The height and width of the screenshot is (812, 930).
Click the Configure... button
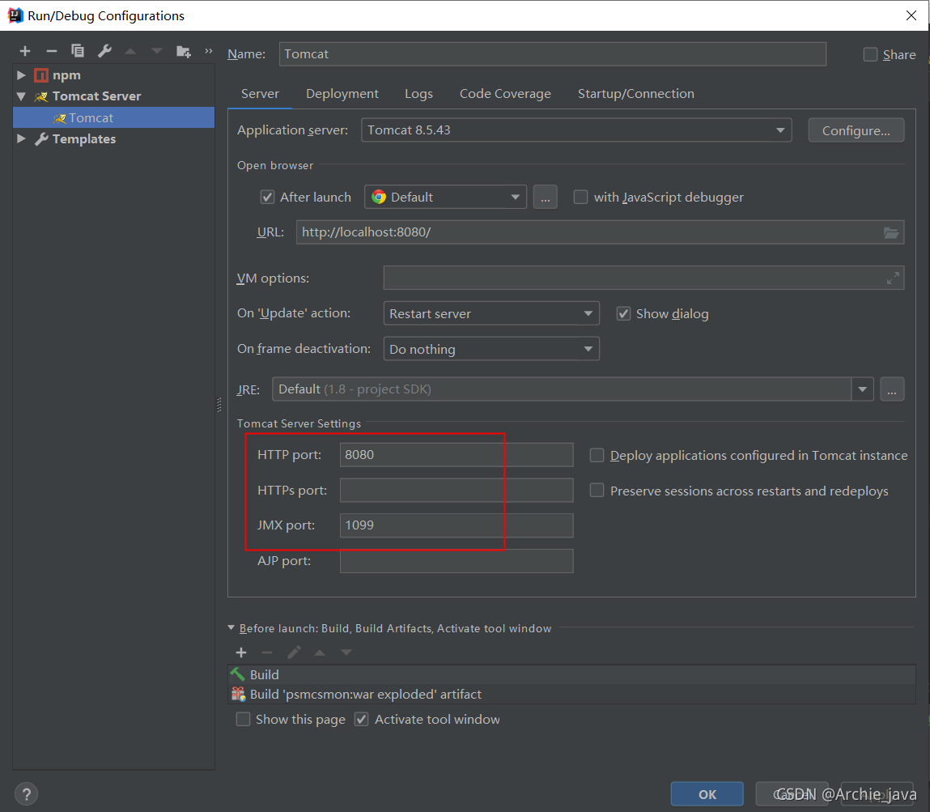pyautogui.click(x=856, y=130)
